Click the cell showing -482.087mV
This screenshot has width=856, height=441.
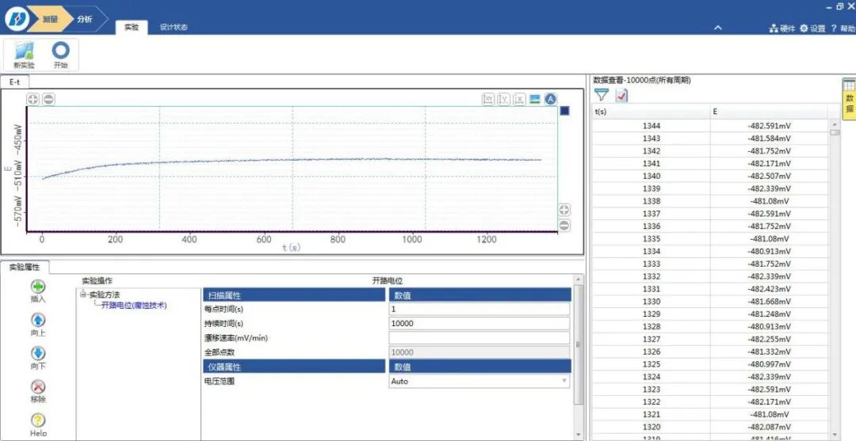tap(769, 427)
